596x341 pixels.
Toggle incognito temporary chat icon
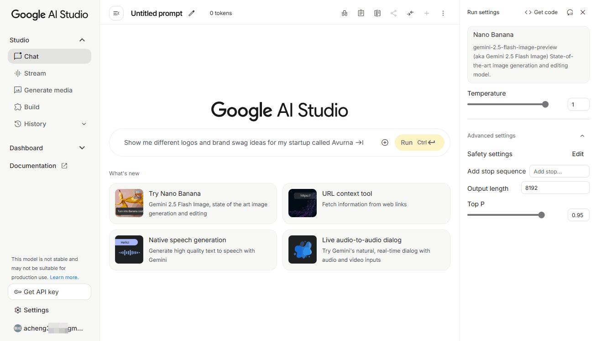coord(345,13)
